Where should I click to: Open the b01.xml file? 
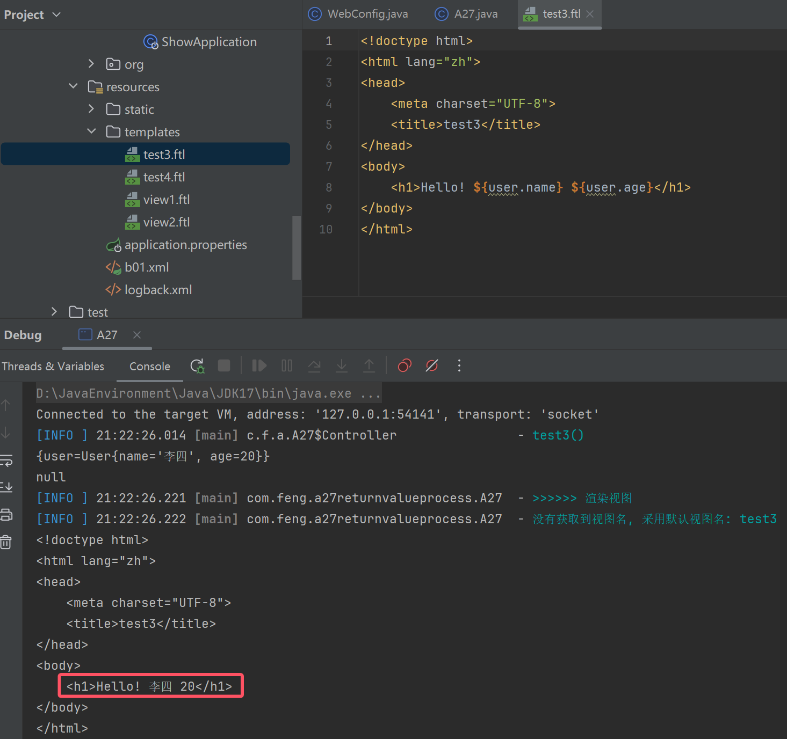click(138, 267)
